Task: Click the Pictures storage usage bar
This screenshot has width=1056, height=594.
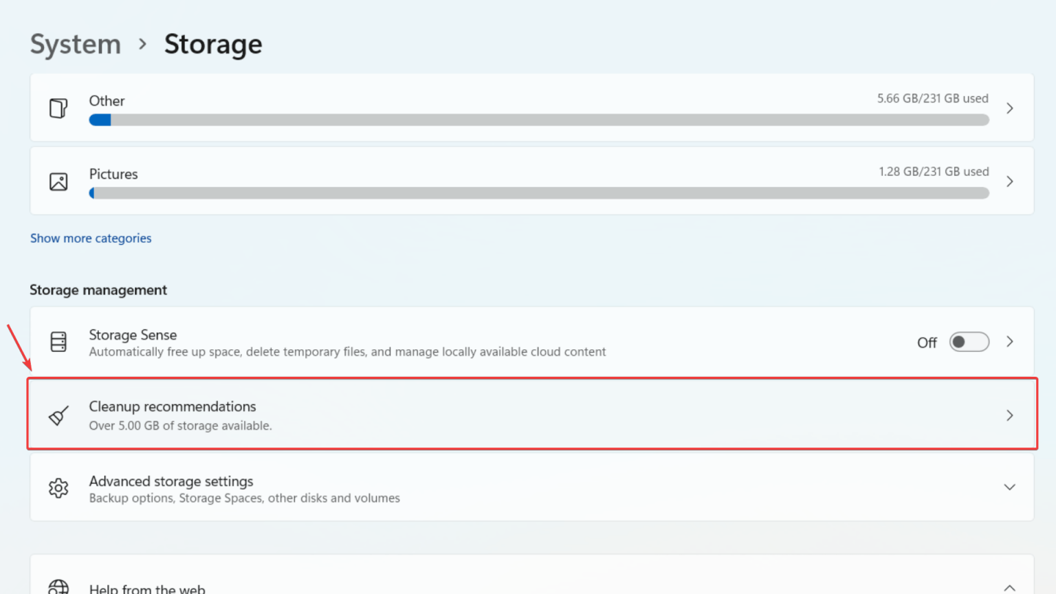Action: tap(538, 193)
